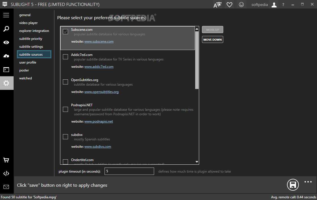Screen dimensions: 317x200
Task: Open the poster settings tab
Action: (x=24, y=70)
